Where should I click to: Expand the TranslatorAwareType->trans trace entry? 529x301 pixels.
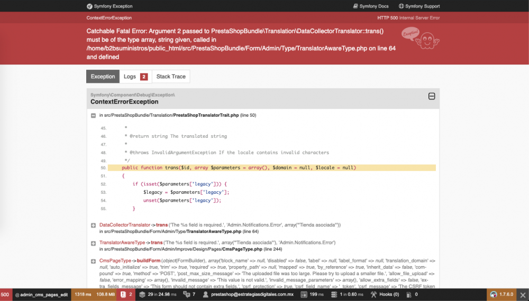(x=94, y=243)
